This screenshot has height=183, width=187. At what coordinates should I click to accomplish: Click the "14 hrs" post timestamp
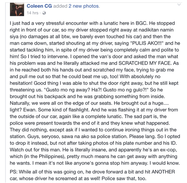[x=33, y=13]
